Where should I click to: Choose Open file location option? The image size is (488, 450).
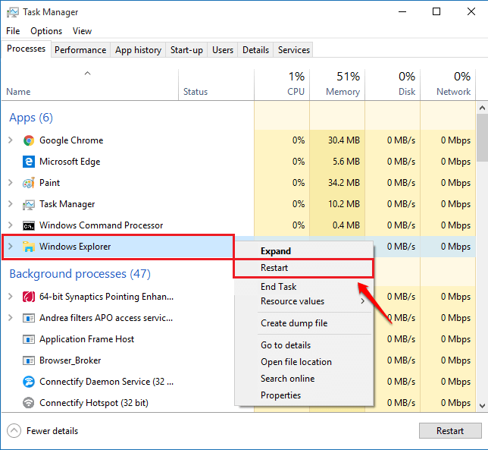[304, 362]
